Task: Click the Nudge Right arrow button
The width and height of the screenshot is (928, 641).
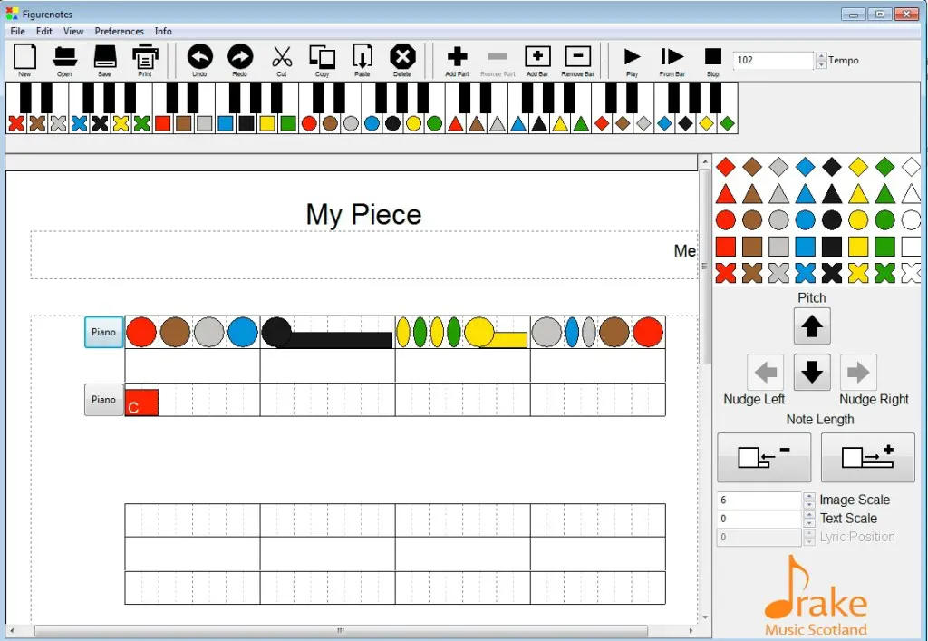Action: 857,372
